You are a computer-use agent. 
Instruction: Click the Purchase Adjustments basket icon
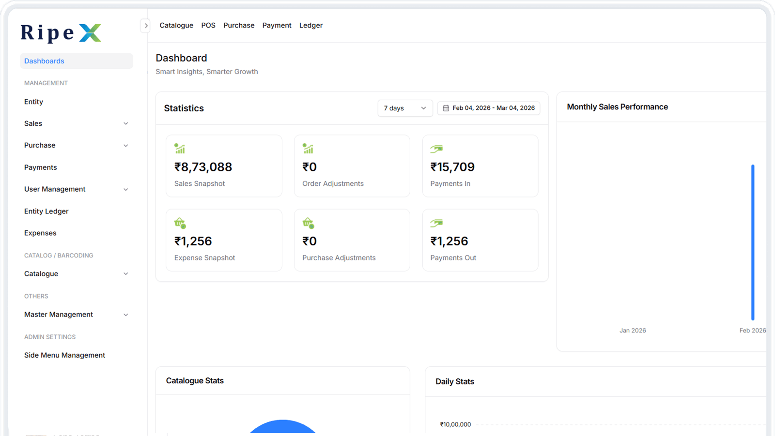point(309,223)
